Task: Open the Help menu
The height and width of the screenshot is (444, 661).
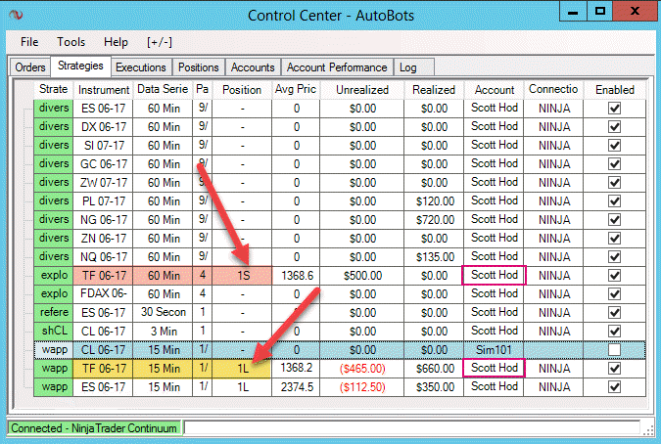Action: [x=116, y=42]
